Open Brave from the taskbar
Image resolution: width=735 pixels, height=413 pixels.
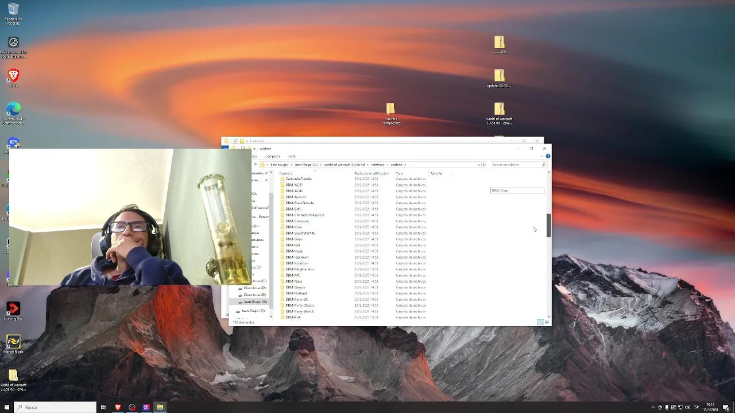click(x=118, y=407)
